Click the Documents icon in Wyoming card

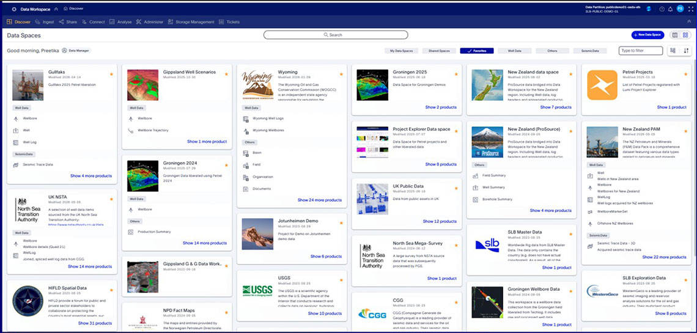246,189
